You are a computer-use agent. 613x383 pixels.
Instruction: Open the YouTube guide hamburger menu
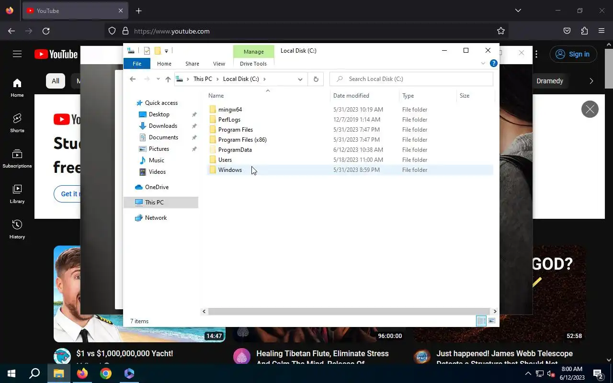click(17, 54)
